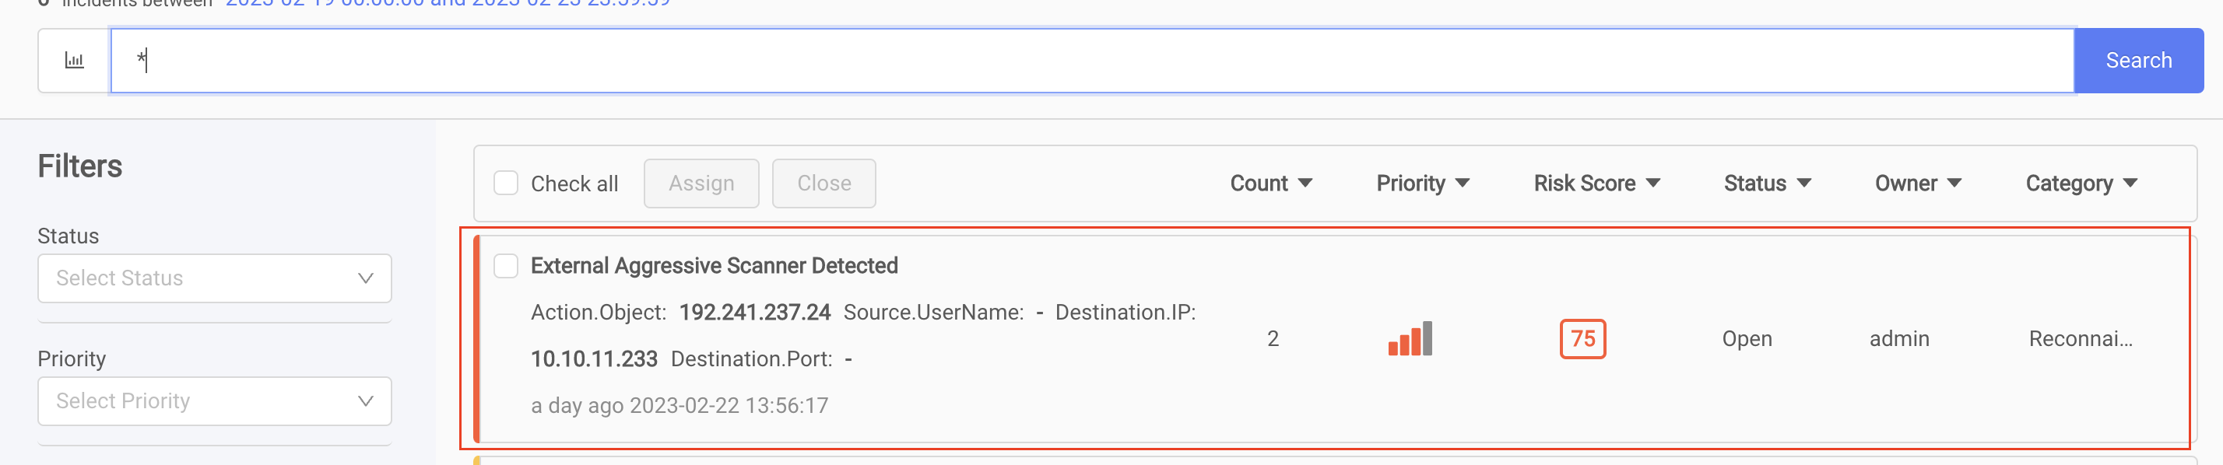Sort incidents by Priority column
This screenshot has height=465, width=2223.
tap(1423, 184)
